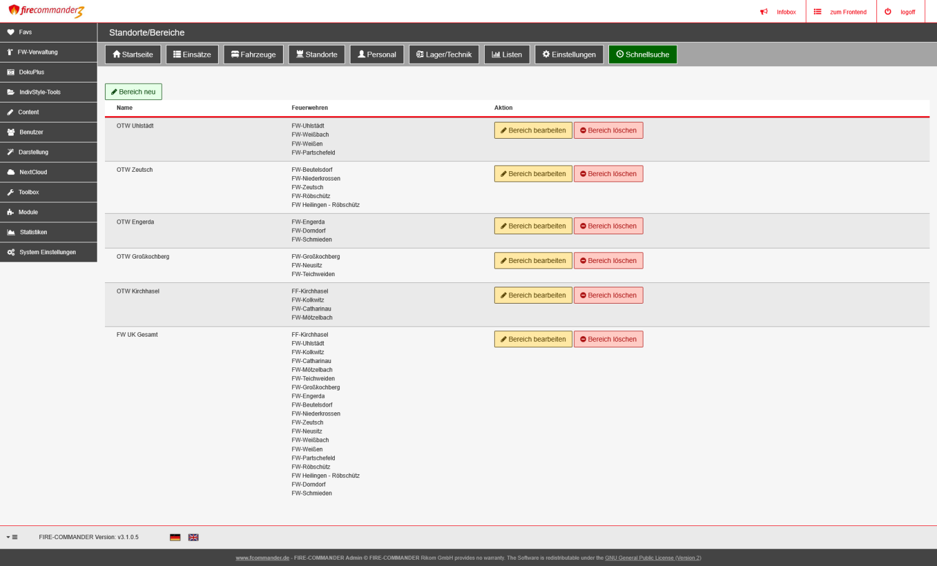Click the logoff power icon
This screenshot has height=566, width=937.
tap(888, 12)
